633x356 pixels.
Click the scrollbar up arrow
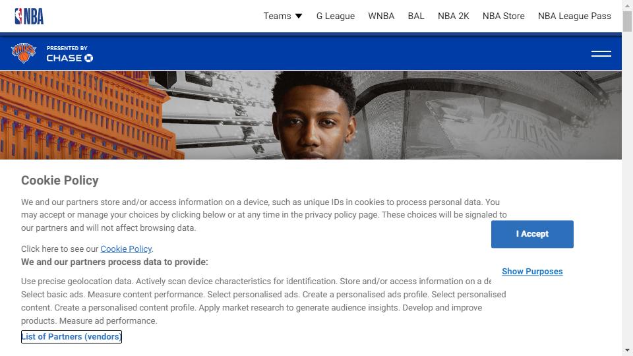click(627, 5)
